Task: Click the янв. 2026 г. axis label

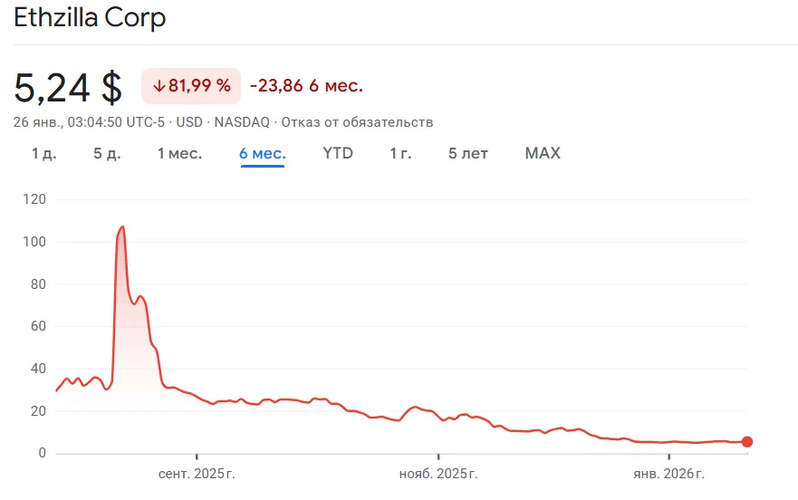Action: click(668, 474)
